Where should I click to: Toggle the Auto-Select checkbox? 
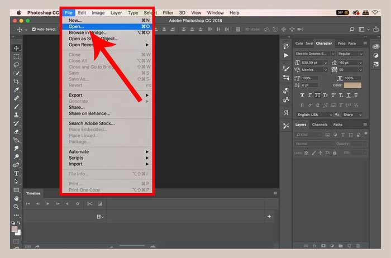[34, 30]
